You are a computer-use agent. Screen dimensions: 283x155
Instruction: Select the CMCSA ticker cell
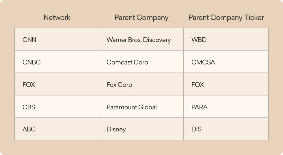pos(226,62)
